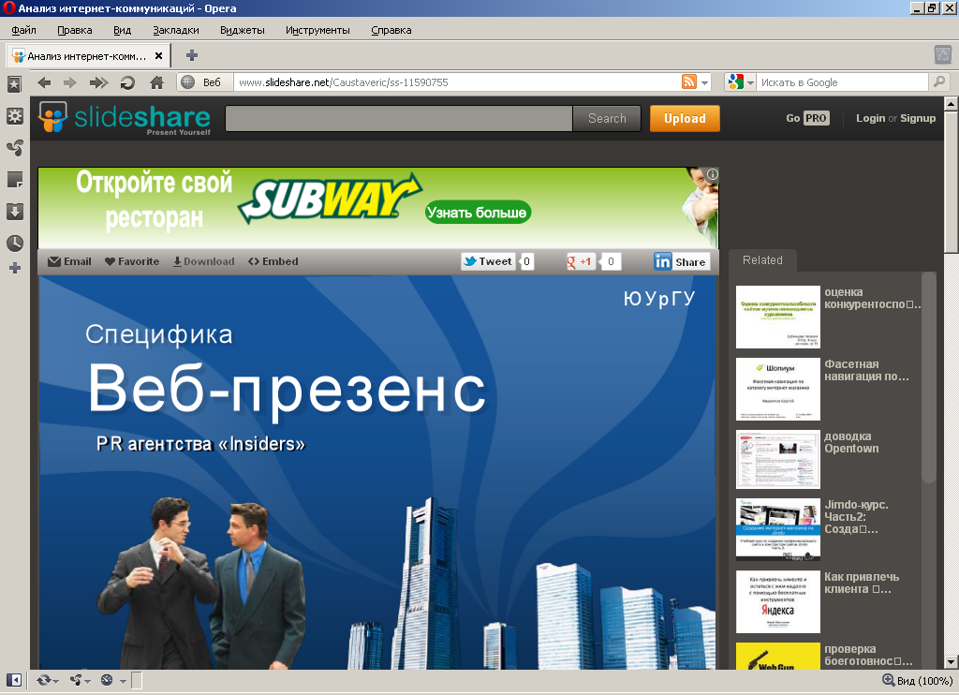Click Узнать больше button on Subway ad
Screen dimensions: 959x695
point(477,213)
